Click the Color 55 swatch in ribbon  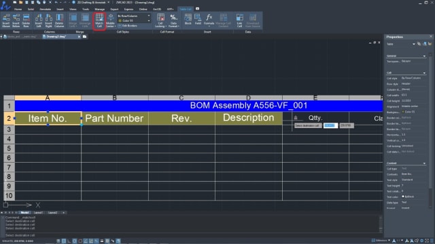[120, 21]
